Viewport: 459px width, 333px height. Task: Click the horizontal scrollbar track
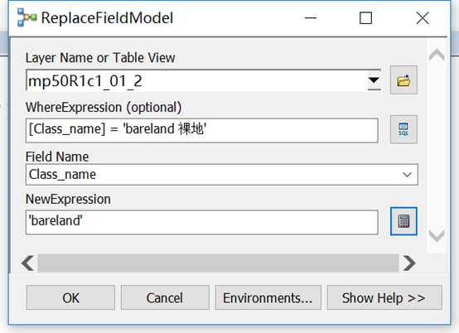coord(218,263)
